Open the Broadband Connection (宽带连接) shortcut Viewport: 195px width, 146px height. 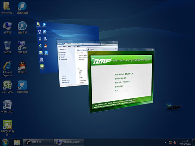(22, 46)
